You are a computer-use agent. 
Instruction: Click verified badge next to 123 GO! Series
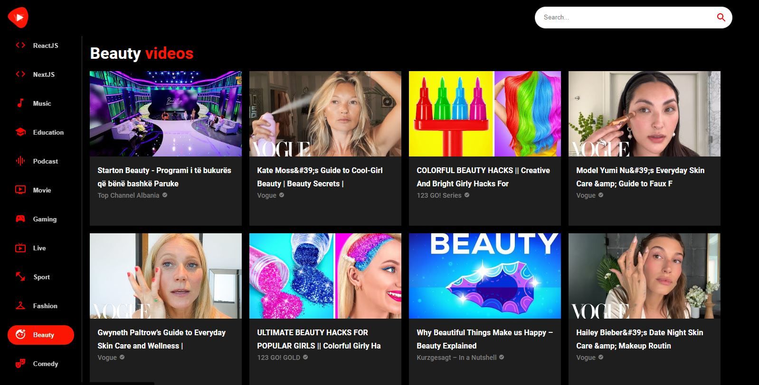pos(467,195)
